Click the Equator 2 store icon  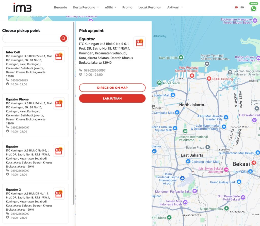[59, 194]
